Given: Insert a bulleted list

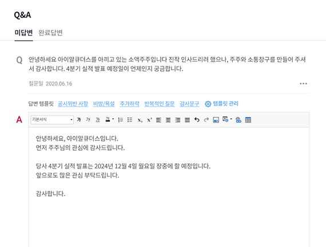Looking at the screenshot, I should [x=130, y=120].
